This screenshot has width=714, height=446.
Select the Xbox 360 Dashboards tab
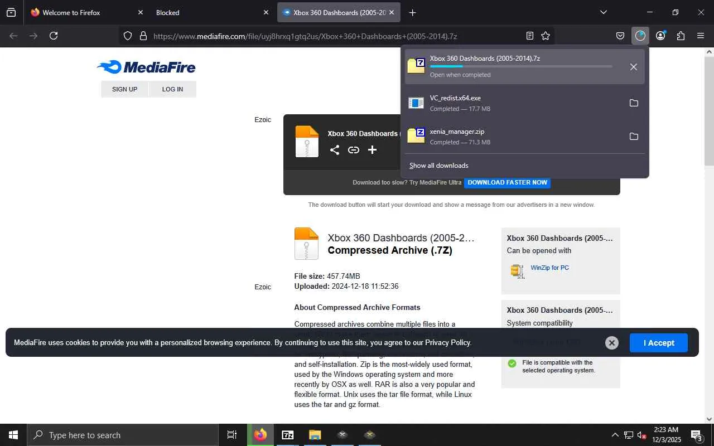(x=339, y=12)
